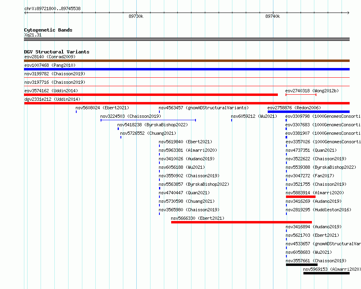Click the 89740k ruler tick label
361x289 pixels.
click(x=273, y=16)
